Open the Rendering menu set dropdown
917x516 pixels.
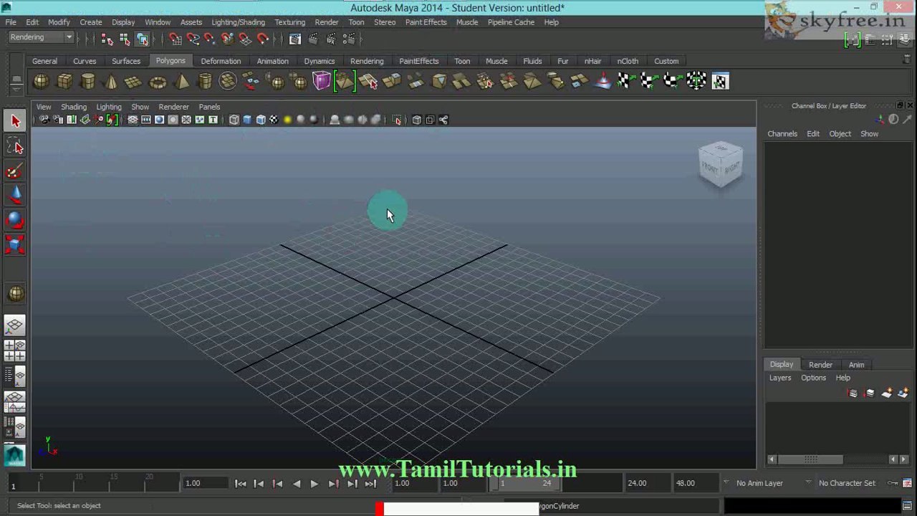coord(42,37)
